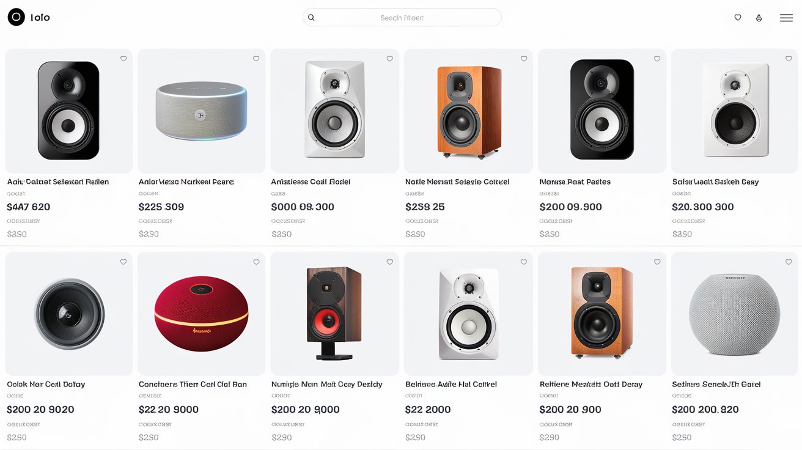Favorite the grey mesh sphere speaker
This screenshot has height=450, width=802.
789,262
